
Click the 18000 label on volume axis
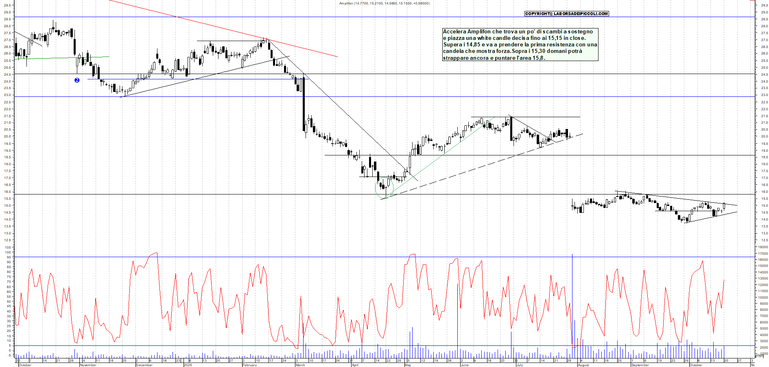click(x=762, y=247)
